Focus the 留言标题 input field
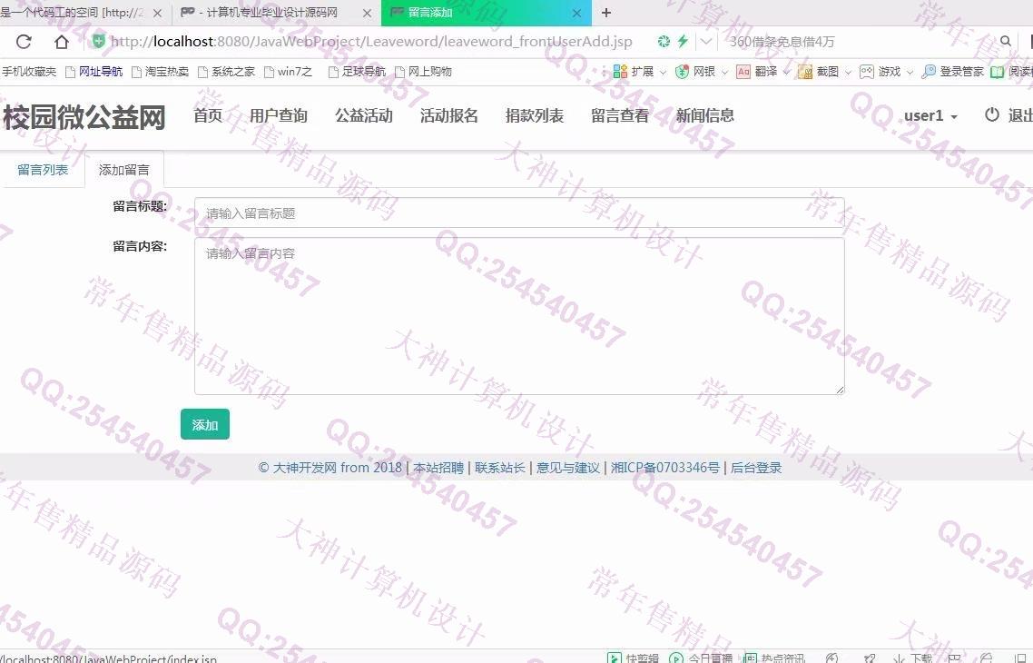The image size is (1033, 663). 519,213
